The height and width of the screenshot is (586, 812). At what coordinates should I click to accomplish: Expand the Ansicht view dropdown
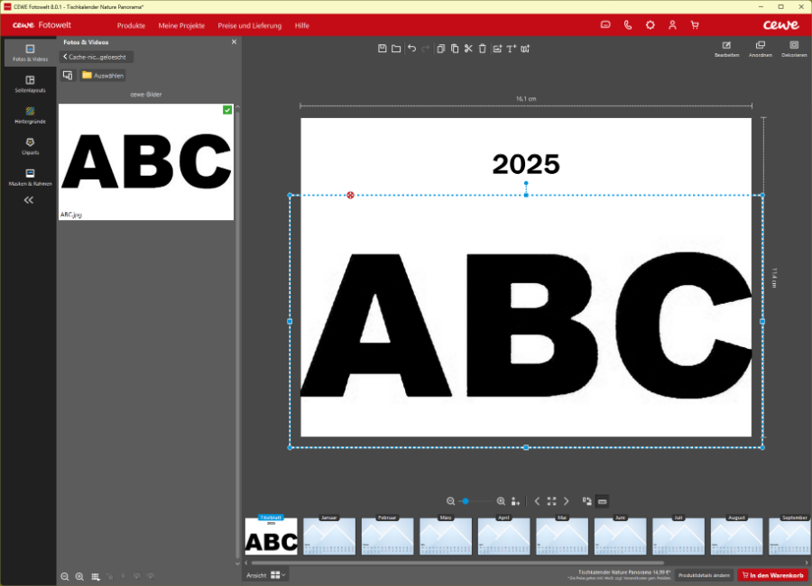pos(278,575)
